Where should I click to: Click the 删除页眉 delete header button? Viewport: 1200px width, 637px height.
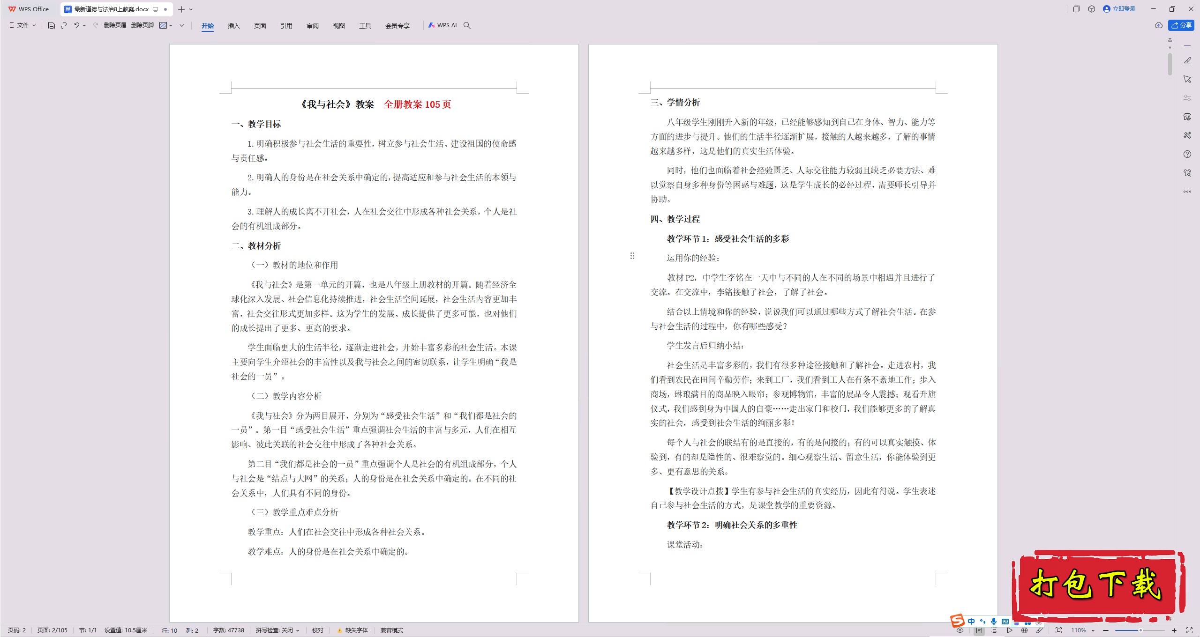tap(115, 25)
